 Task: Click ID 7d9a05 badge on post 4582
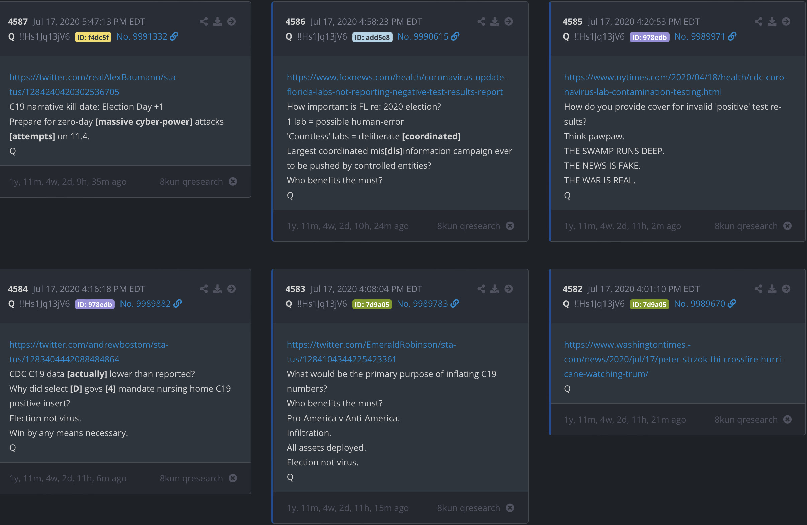tap(649, 304)
